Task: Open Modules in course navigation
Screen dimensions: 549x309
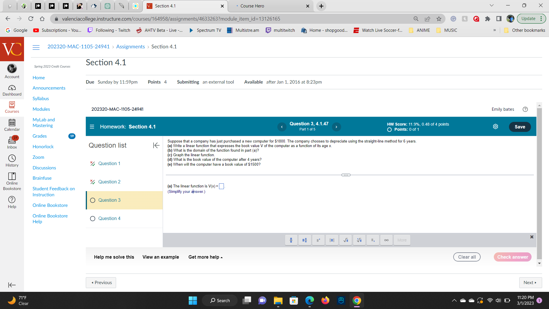Action: pyautogui.click(x=41, y=109)
